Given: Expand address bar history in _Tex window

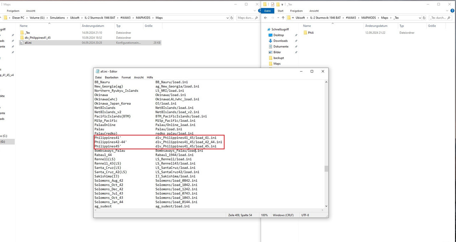Looking at the screenshot, I should point(420,17).
